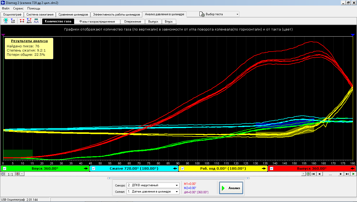Click the red zoom in icon by 1:1

tap(18, 174)
